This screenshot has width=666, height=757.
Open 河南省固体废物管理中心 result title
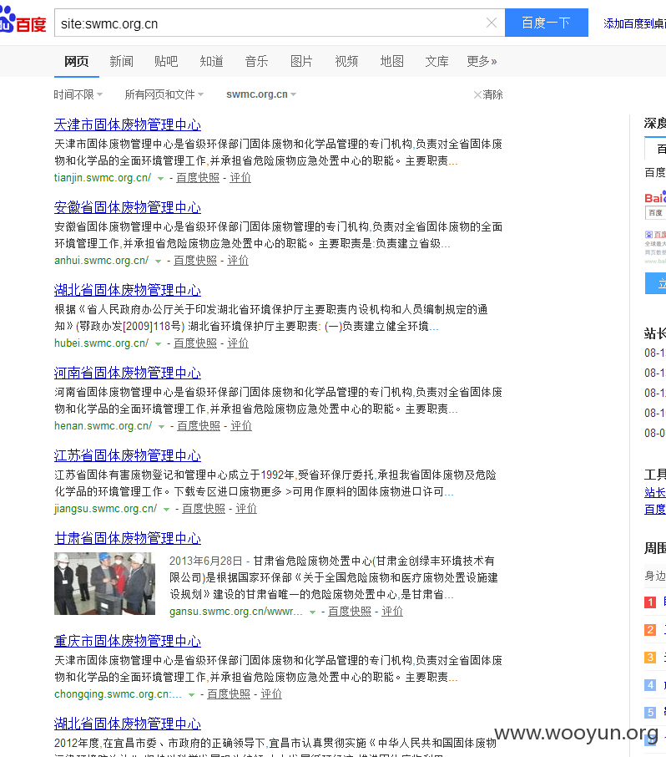[x=128, y=373]
